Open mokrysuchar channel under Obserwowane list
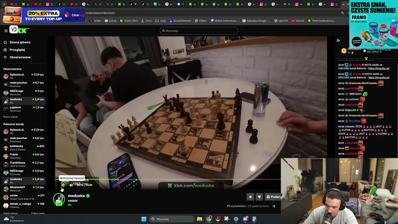 [24, 84]
